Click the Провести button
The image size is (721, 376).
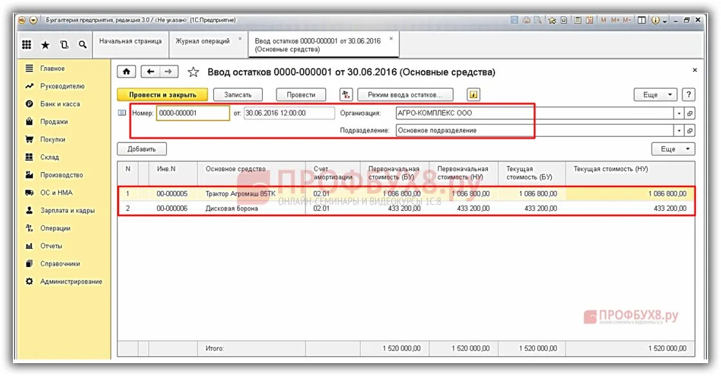(301, 95)
